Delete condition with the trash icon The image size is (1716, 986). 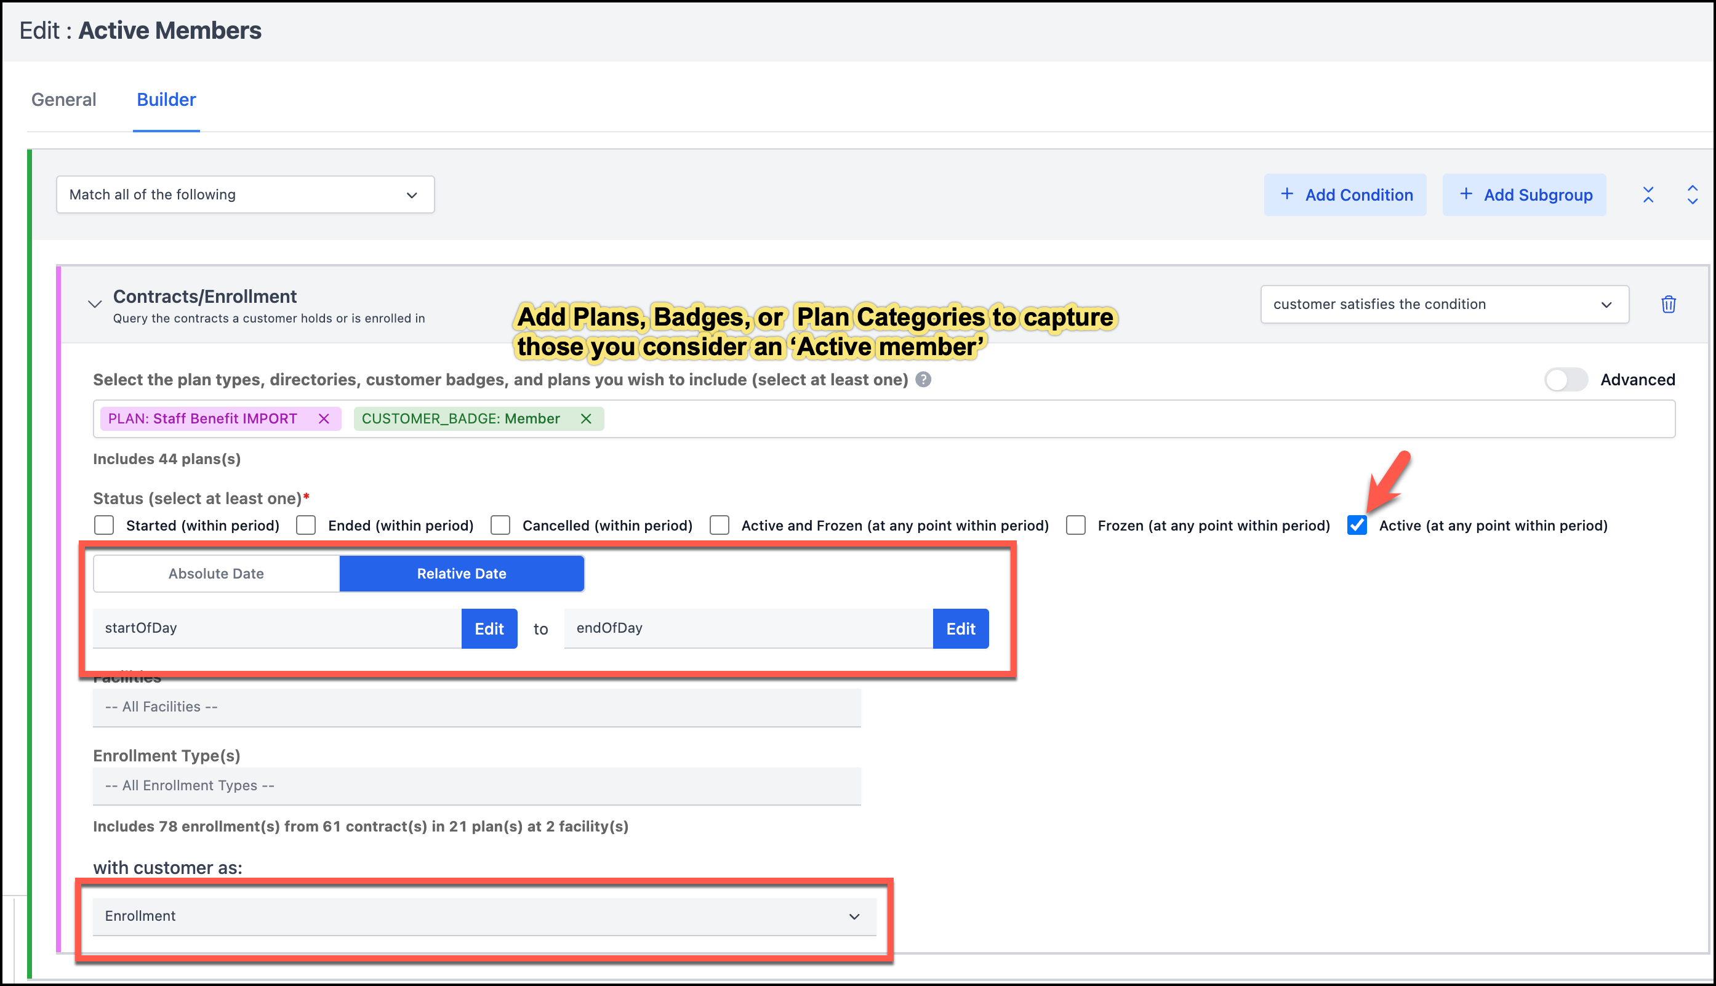[1668, 304]
